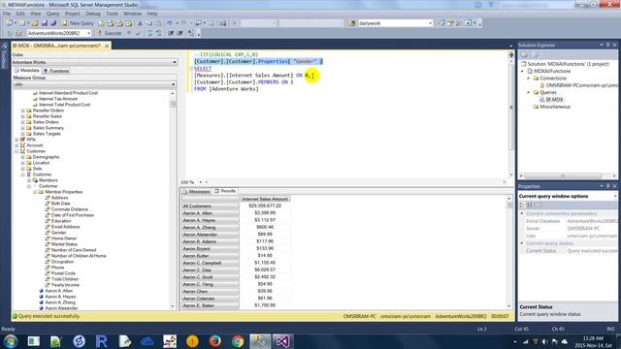Switch to the Messages tab
This screenshot has width=621, height=349.
(196, 192)
